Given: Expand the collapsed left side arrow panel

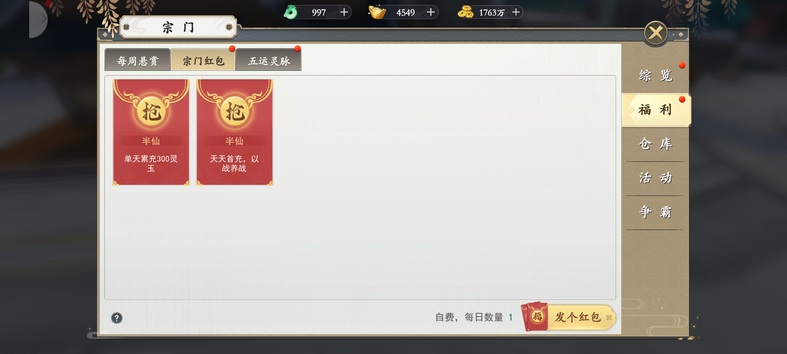Looking at the screenshot, I should coord(39,19).
